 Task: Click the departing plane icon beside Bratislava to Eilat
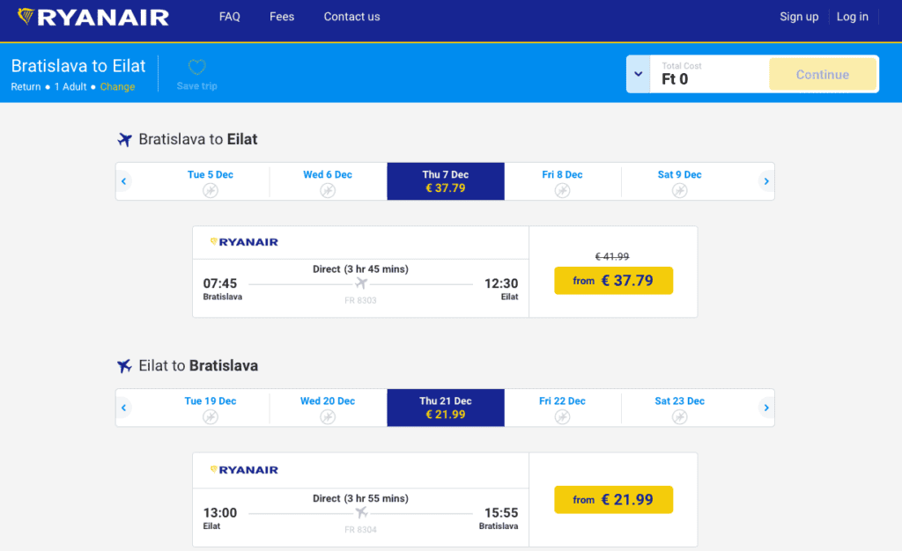(125, 139)
